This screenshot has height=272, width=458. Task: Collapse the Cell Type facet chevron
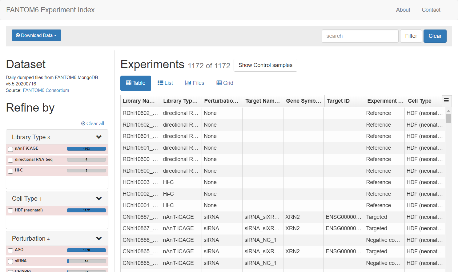click(99, 199)
